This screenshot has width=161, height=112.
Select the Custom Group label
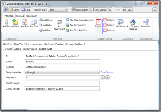click(105, 39)
